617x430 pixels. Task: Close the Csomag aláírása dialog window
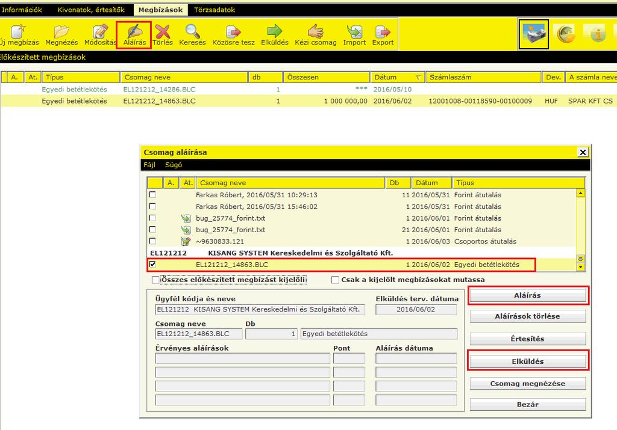click(583, 152)
